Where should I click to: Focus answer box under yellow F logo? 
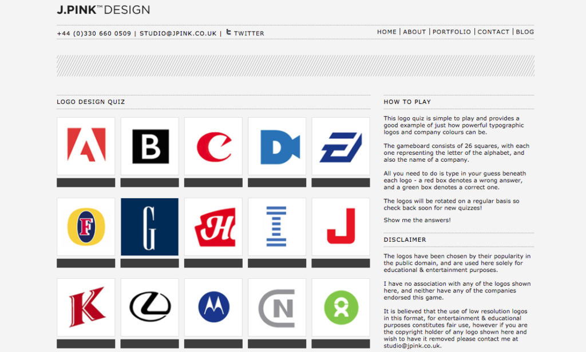(86, 263)
